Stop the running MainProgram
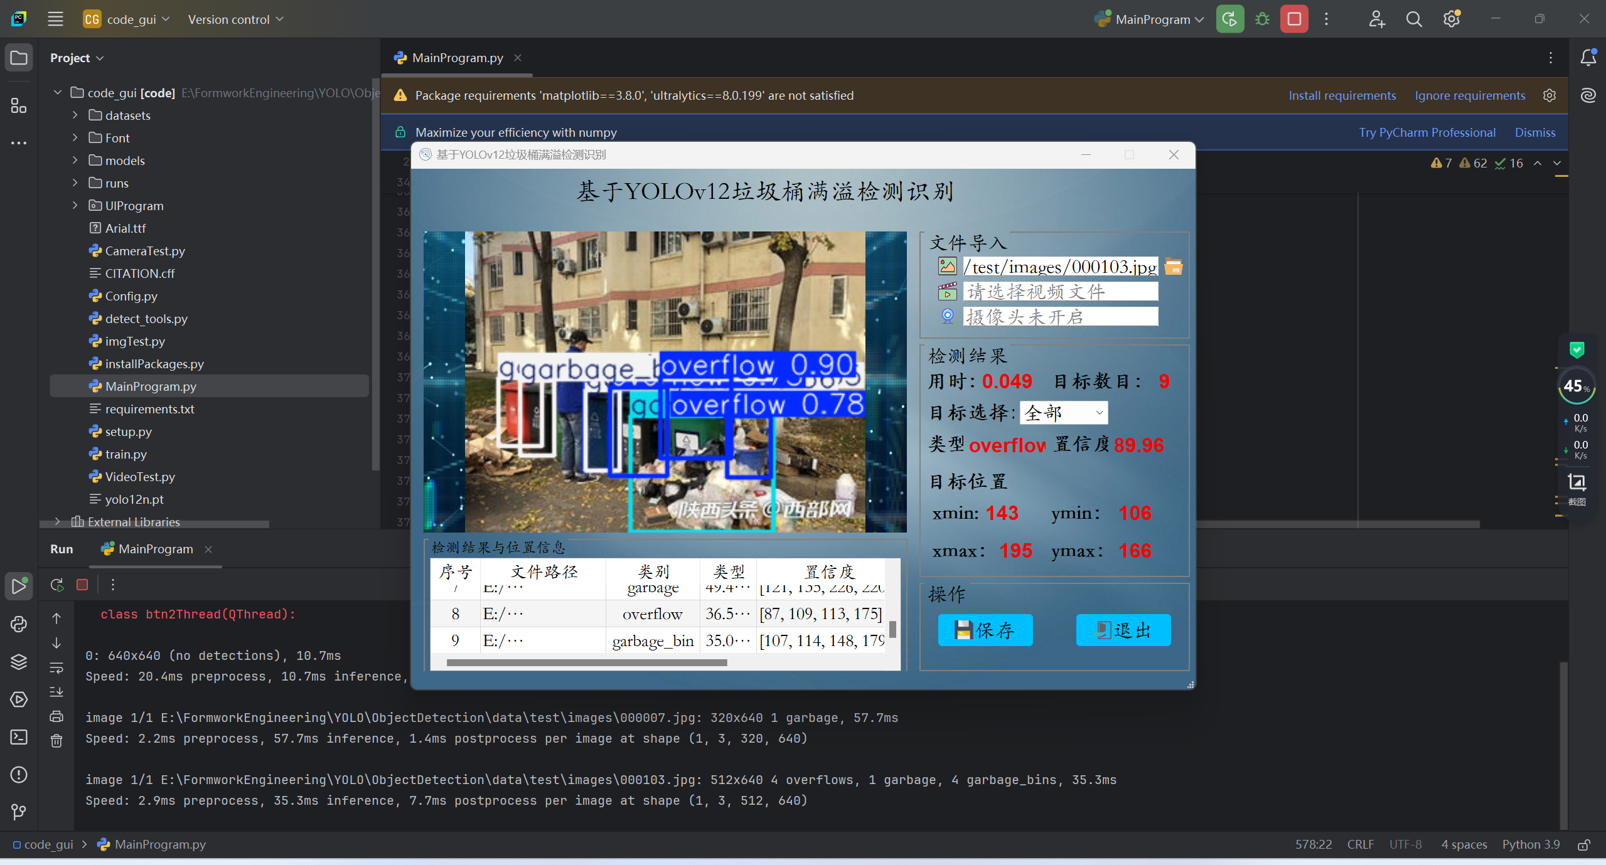Viewport: 1606px width, 865px height. coord(1293,19)
